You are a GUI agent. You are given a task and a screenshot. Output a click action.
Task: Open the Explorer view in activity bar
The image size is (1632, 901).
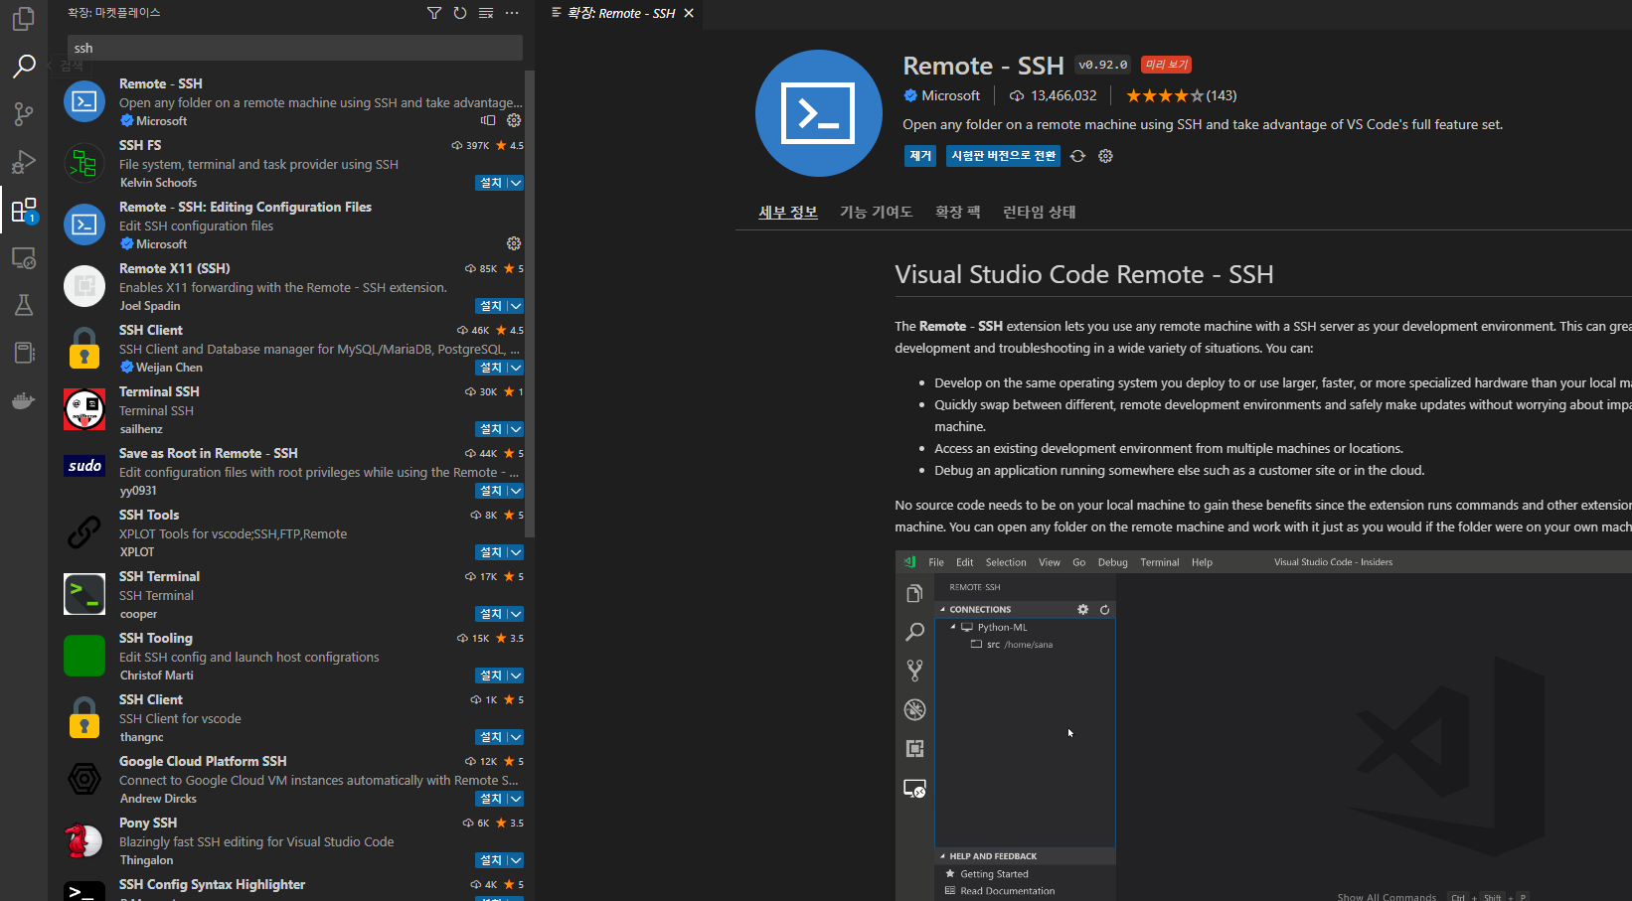click(24, 18)
